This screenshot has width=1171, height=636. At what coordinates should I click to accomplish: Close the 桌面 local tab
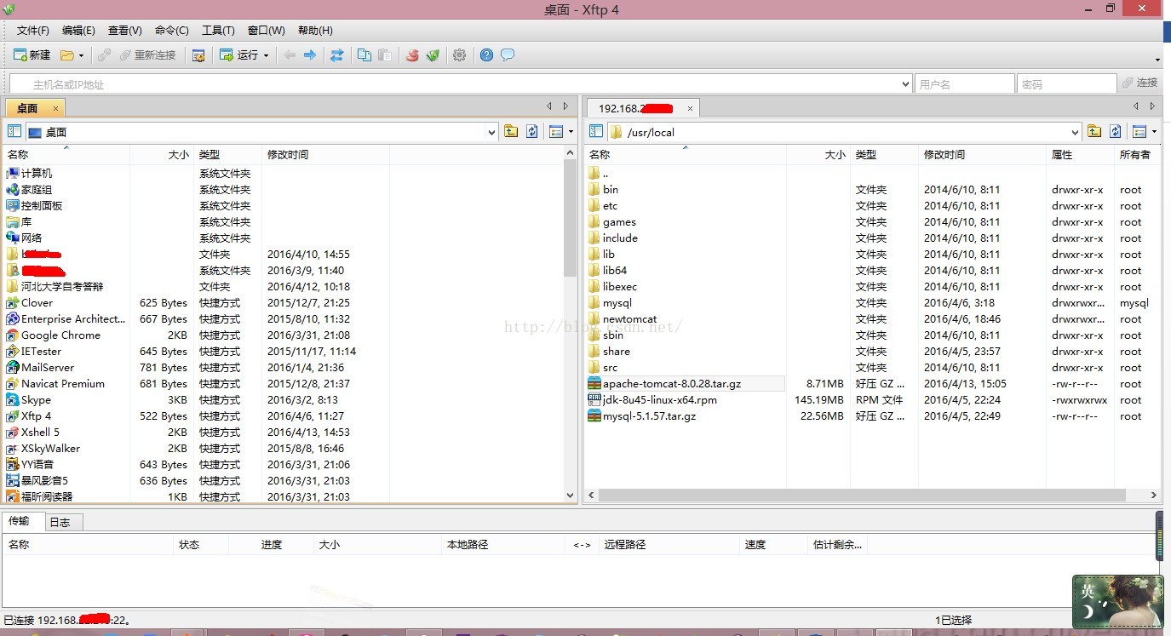click(55, 108)
